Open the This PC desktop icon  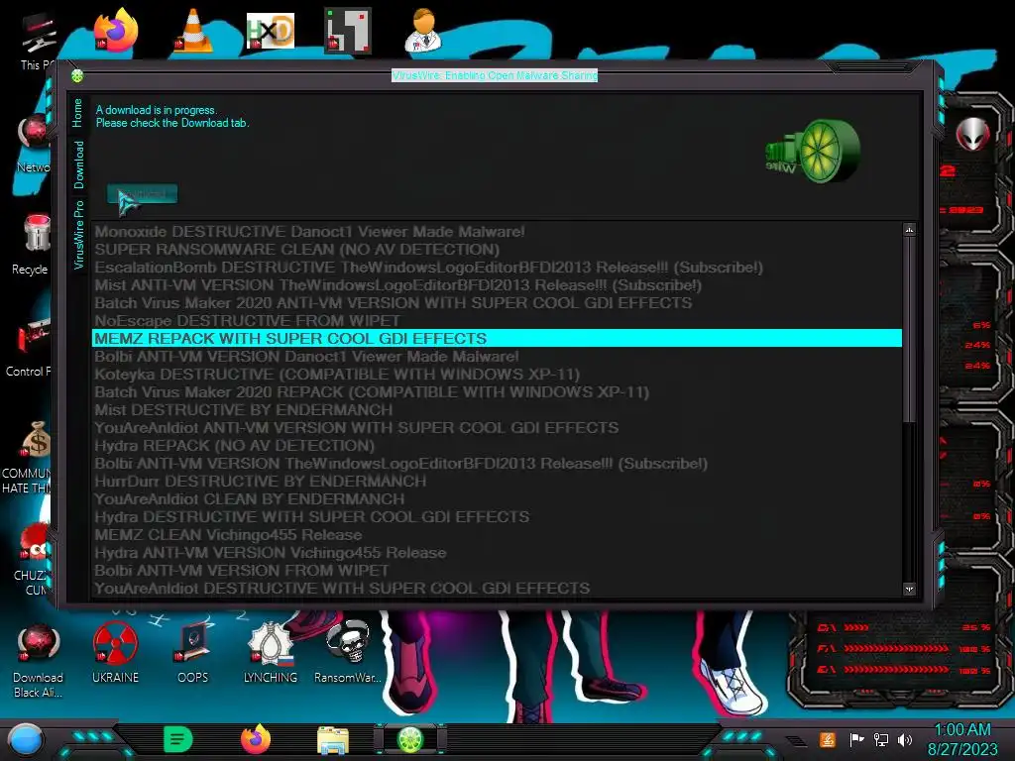point(38,42)
